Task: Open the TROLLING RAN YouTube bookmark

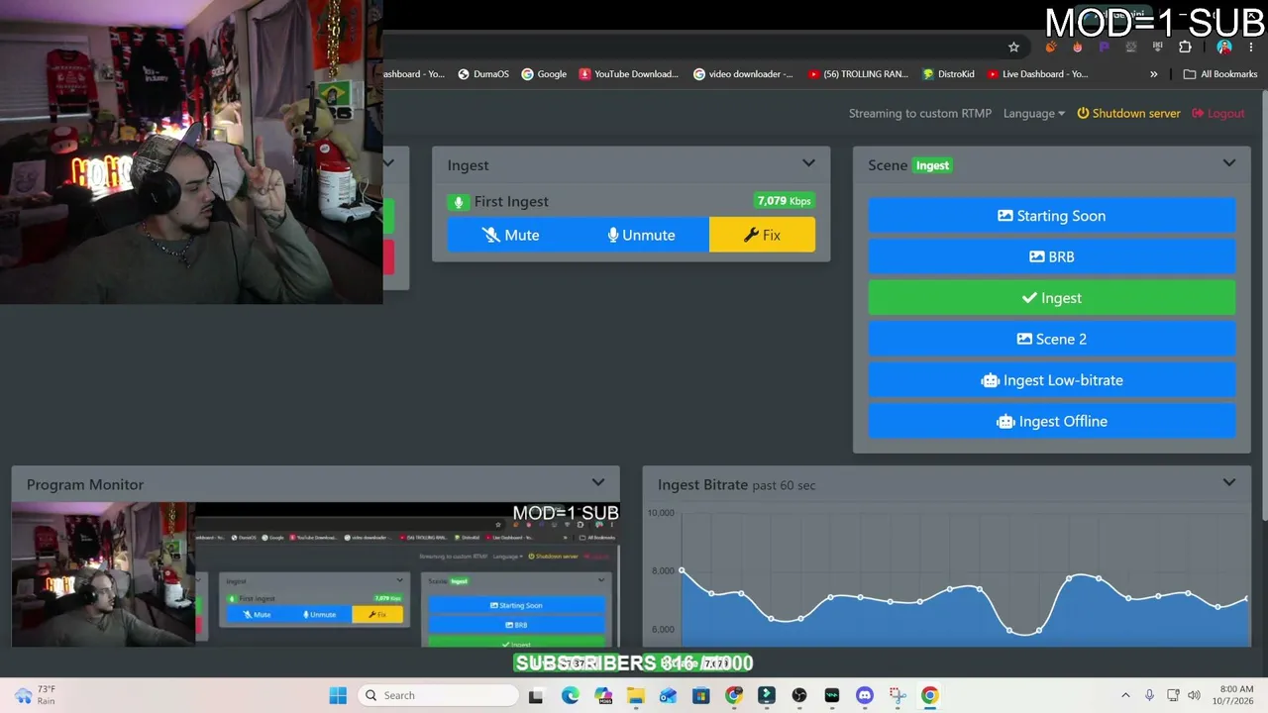Action: [x=858, y=74]
